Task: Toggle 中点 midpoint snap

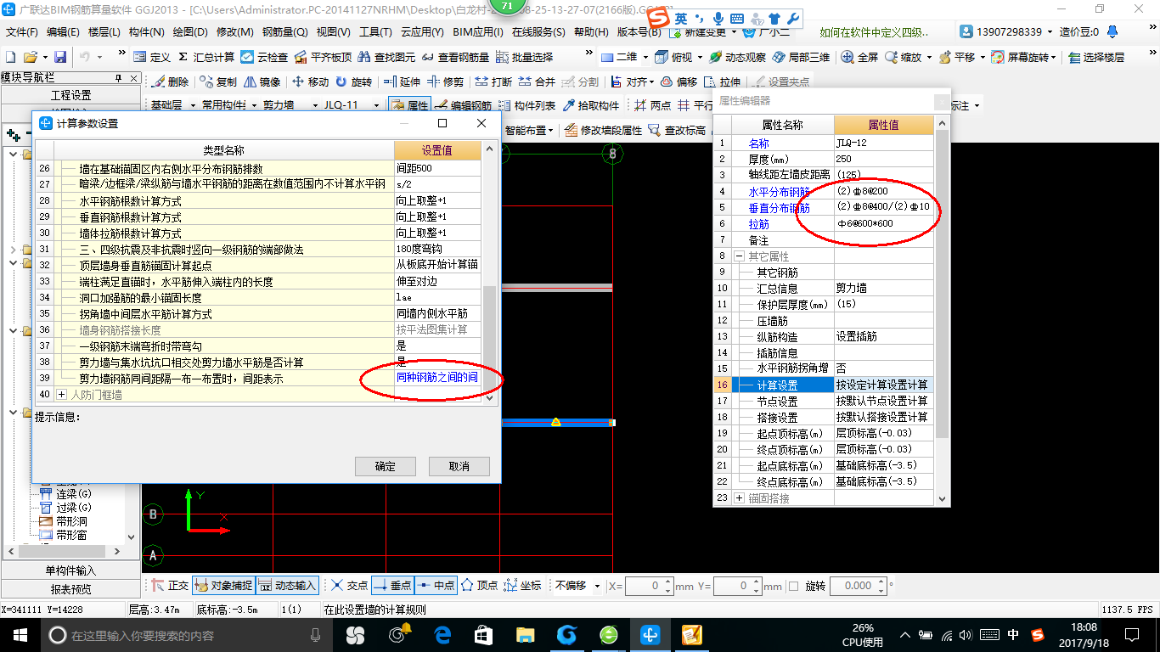Action: tap(436, 586)
